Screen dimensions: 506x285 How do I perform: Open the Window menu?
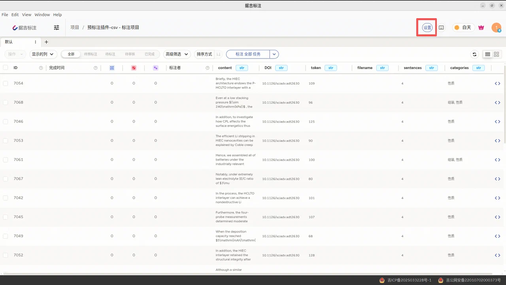coord(42,15)
